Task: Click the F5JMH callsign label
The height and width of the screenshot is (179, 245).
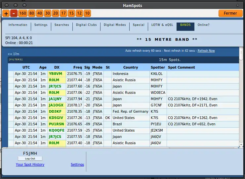Action: point(30,153)
